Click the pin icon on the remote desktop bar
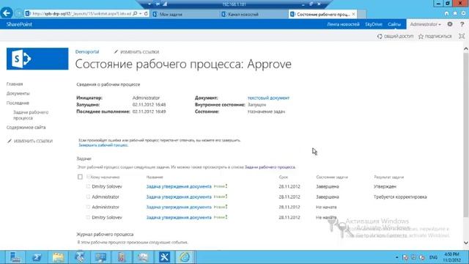469x264 pixels. 158,4
